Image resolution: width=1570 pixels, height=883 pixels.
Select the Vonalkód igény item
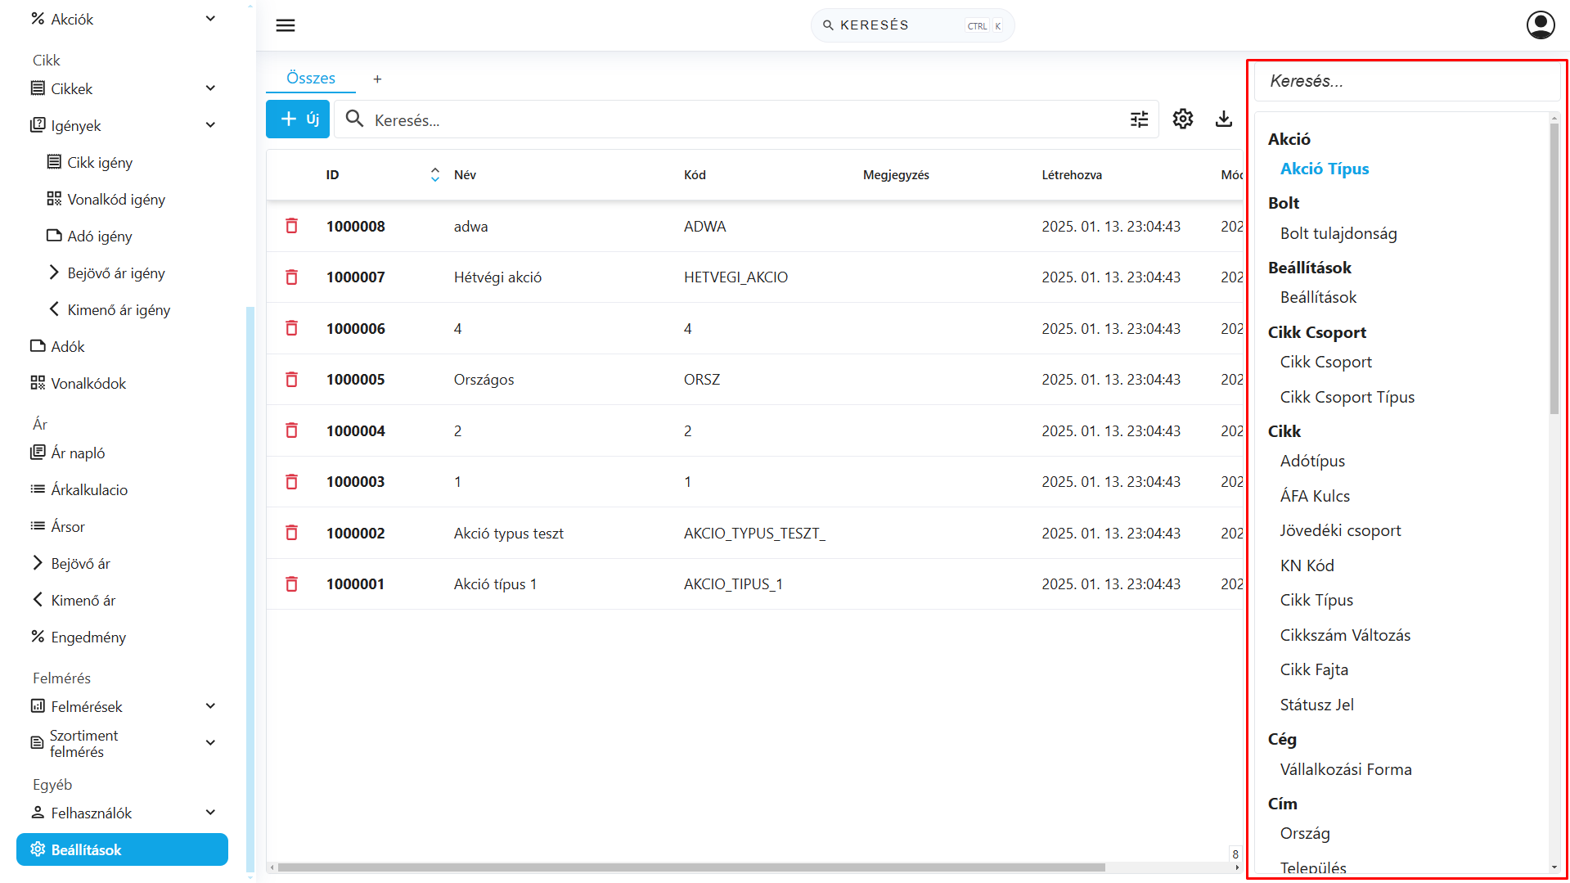[115, 199]
